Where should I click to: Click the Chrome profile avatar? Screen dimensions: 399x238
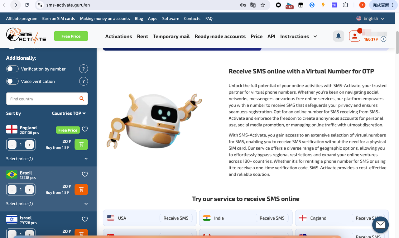coord(362,5)
